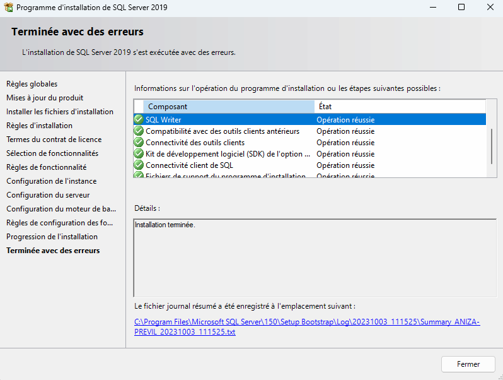Click Sélection de fonctionnalités in the sidebar
503x380 pixels.
point(52,153)
